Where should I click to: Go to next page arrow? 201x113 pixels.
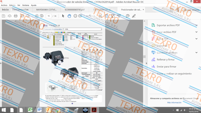pos(42,16)
